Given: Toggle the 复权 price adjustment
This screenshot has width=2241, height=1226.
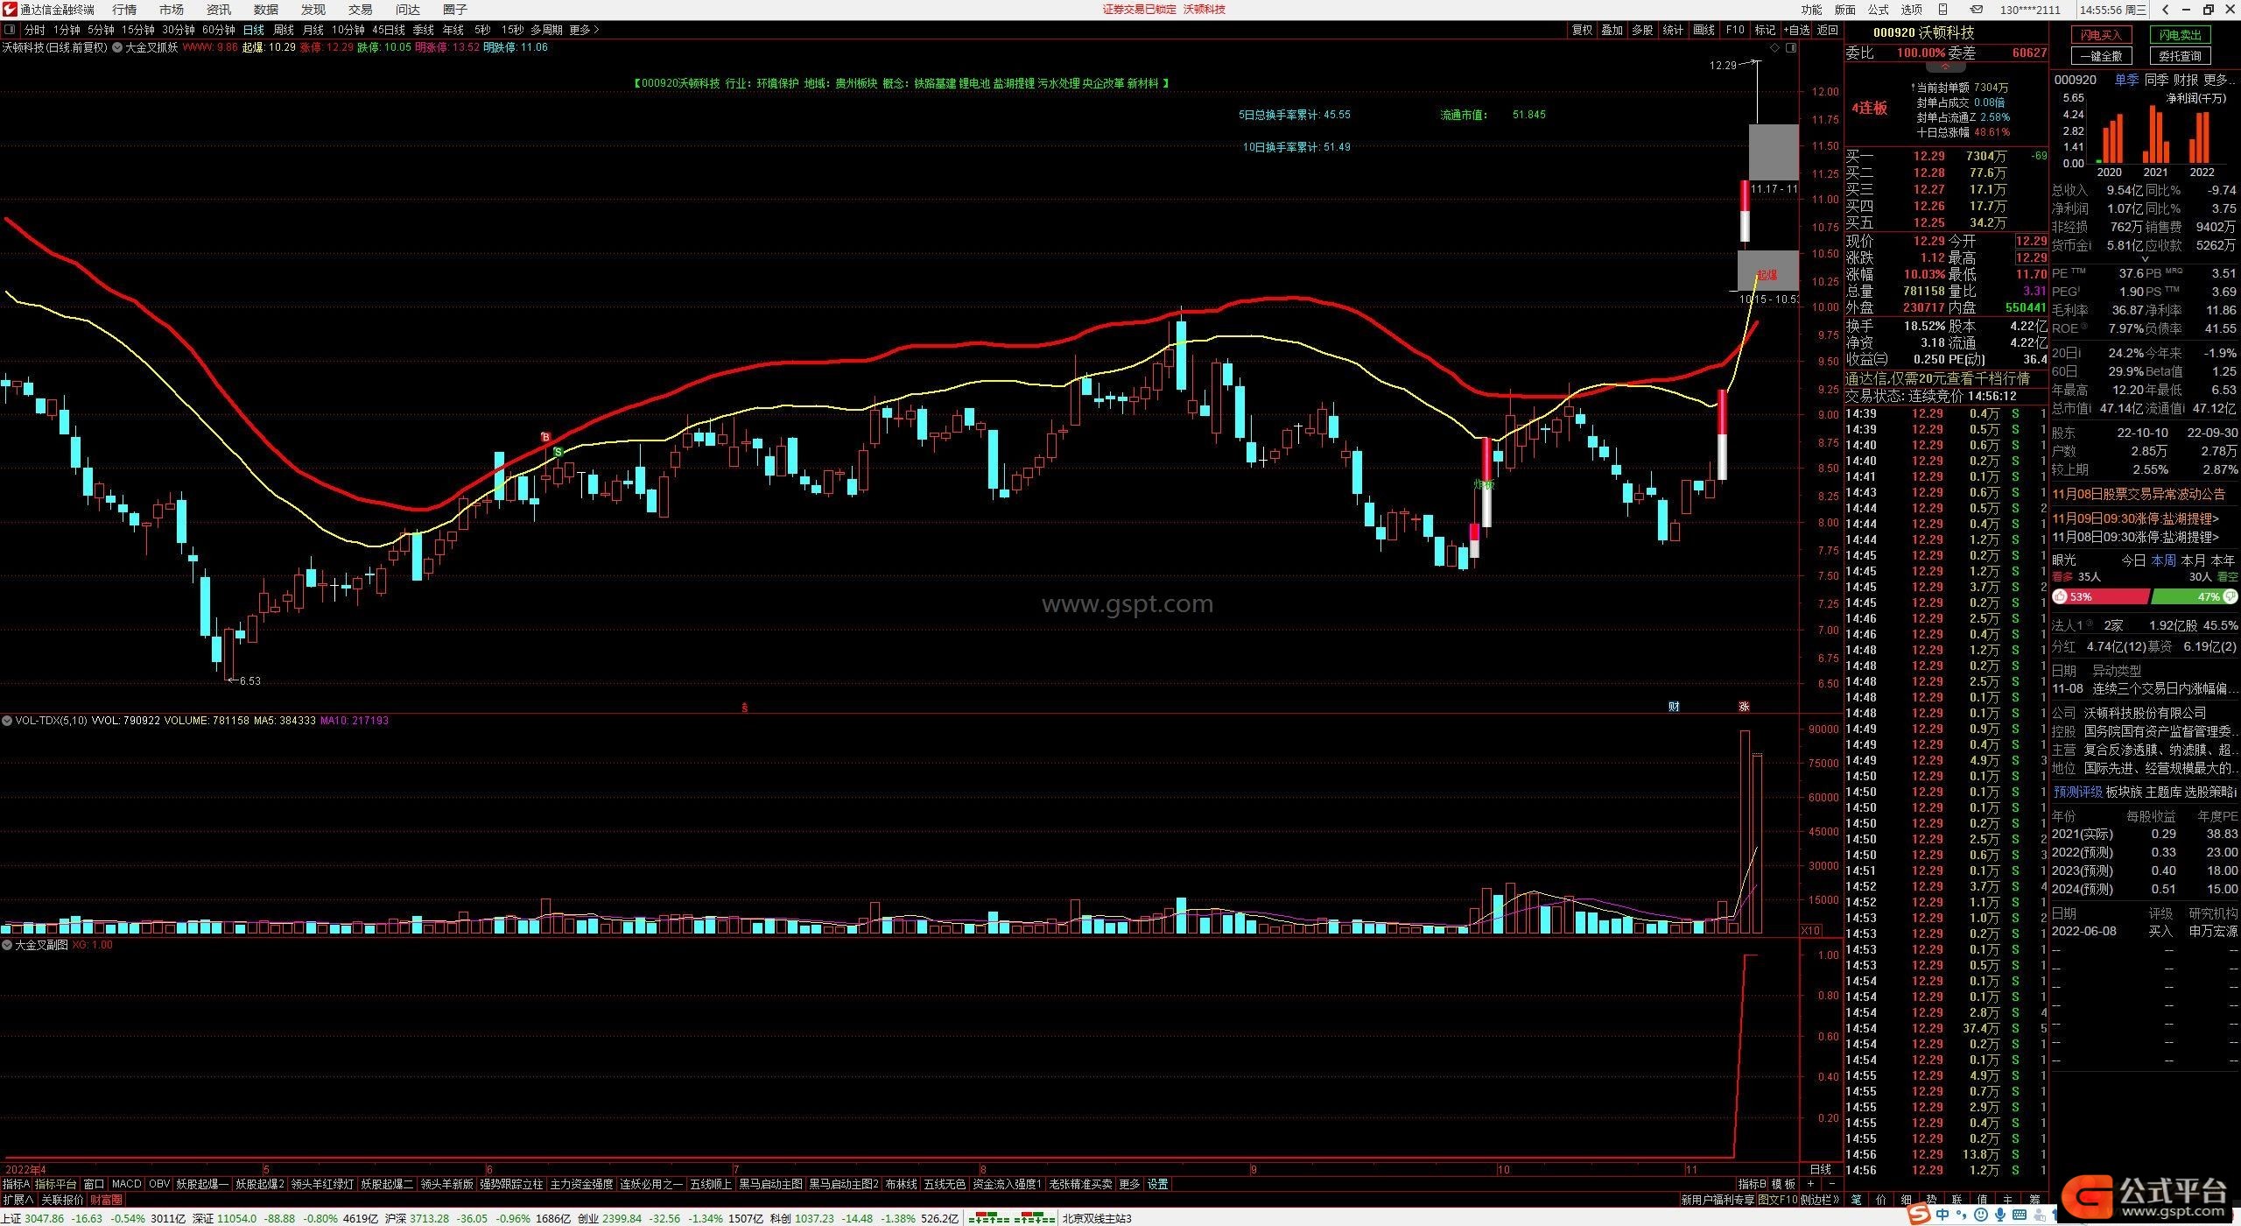Looking at the screenshot, I should tap(1583, 30).
